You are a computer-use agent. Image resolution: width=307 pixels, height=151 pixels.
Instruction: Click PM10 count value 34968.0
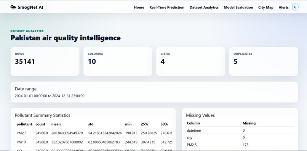(x=42, y=142)
